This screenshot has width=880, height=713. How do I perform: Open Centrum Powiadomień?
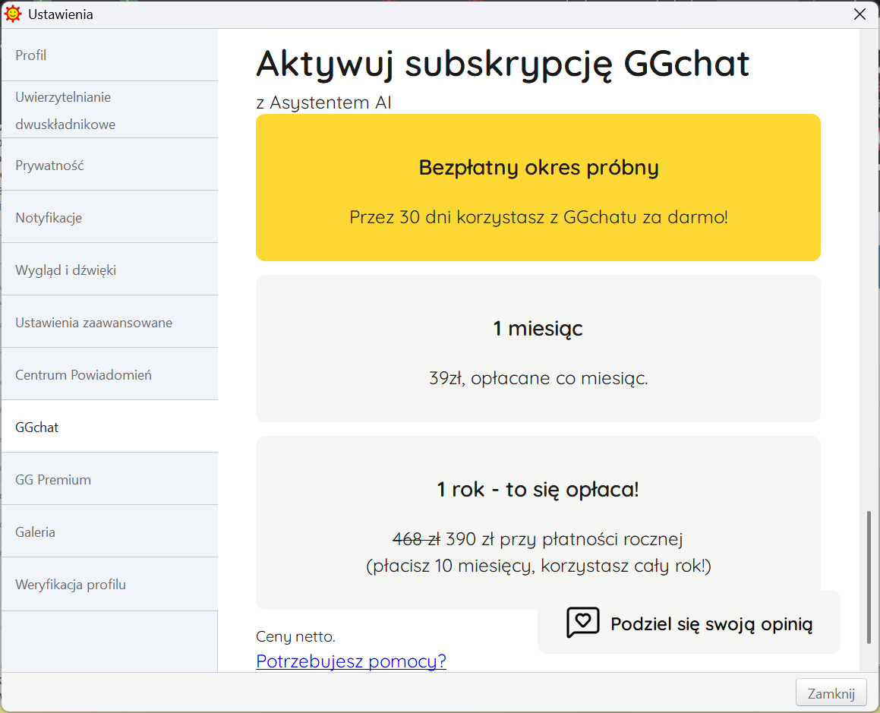coord(84,374)
